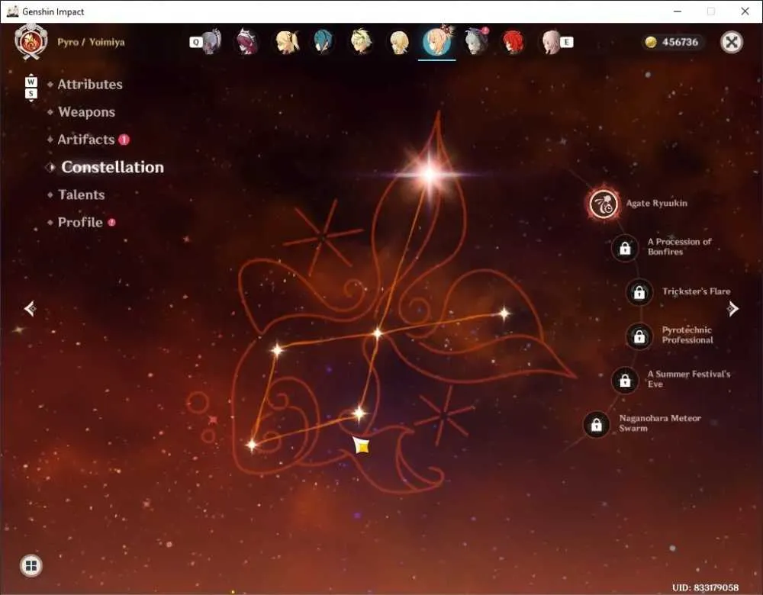Minimize the Genshin Impact window
The width and height of the screenshot is (763, 595).
pyautogui.click(x=678, y=11)
